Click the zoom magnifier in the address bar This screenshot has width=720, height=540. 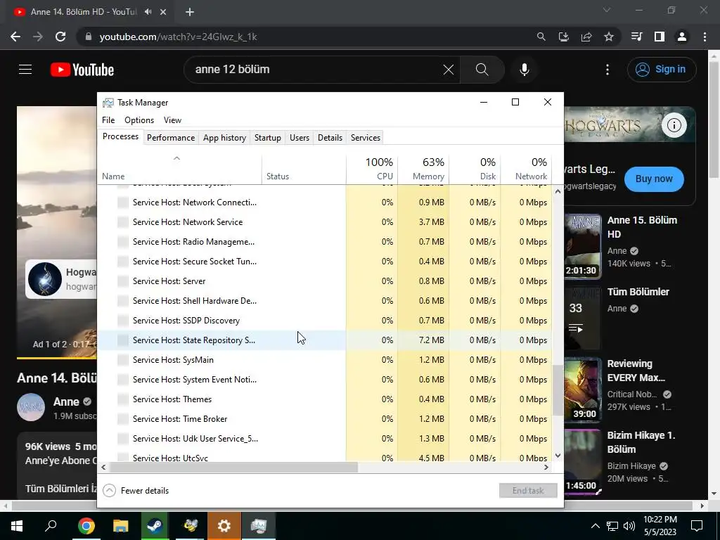(x=541, y=37)
